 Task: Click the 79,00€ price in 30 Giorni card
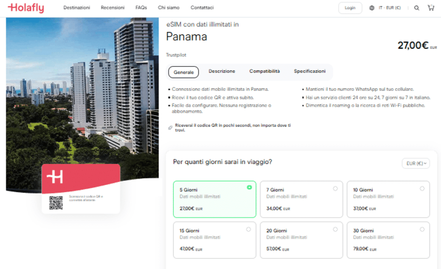(x=365, y=249)
